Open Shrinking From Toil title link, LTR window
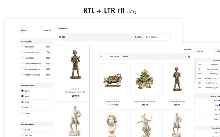Viewport: 220px width, 137px height. tap(75, 92)
